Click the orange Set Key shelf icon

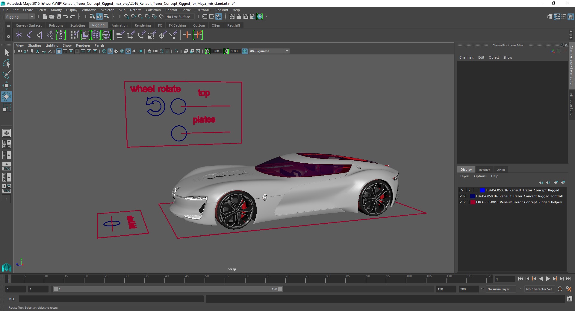(x=187, y=35)
